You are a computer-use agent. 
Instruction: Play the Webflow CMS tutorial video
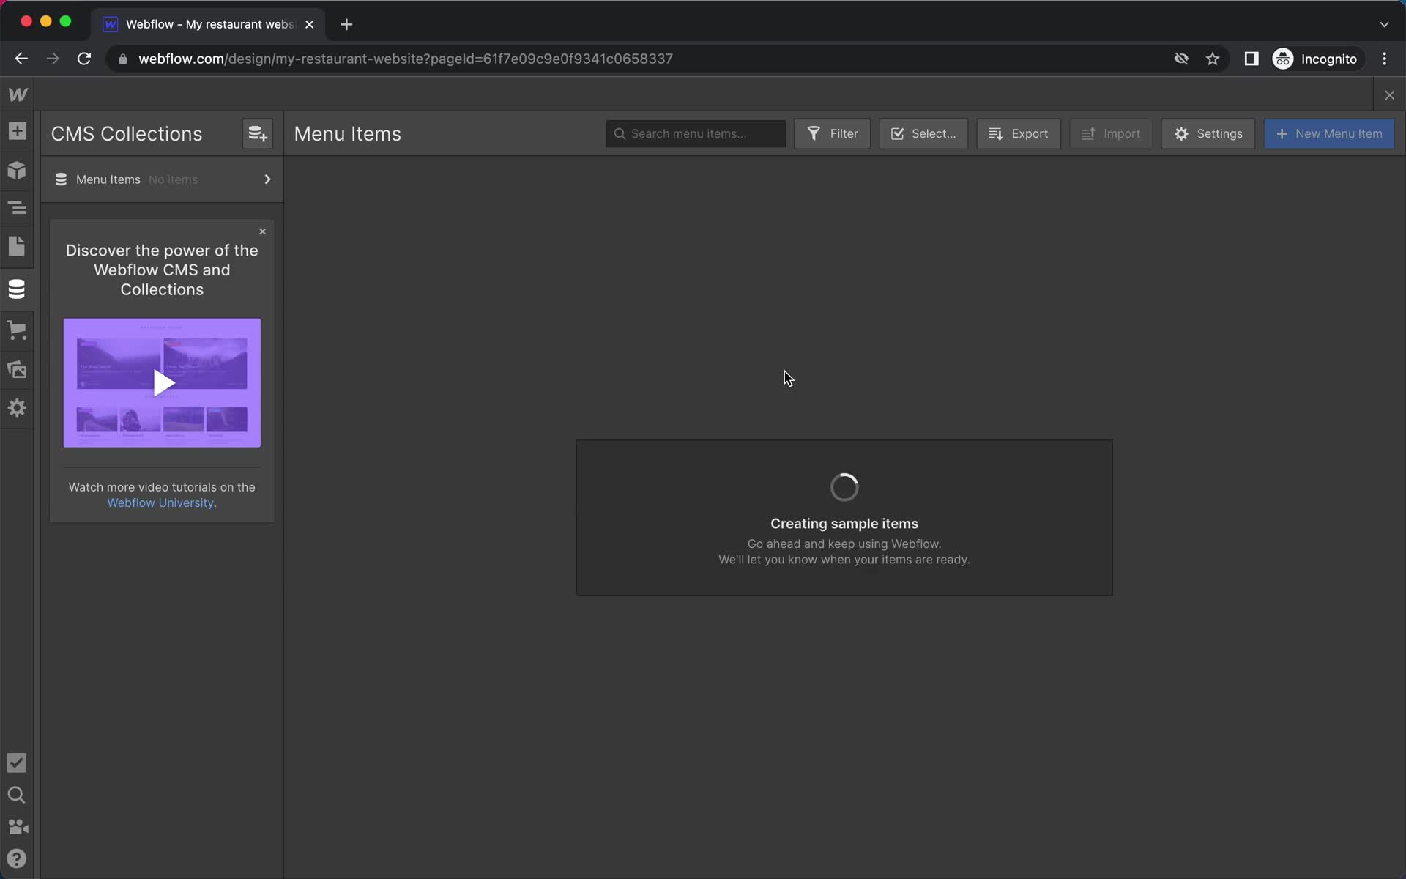coord(162,382)
